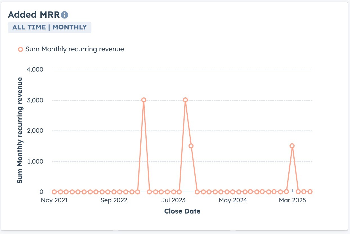
Task: Click the orange legend circle marker
Action: (20, 49)
